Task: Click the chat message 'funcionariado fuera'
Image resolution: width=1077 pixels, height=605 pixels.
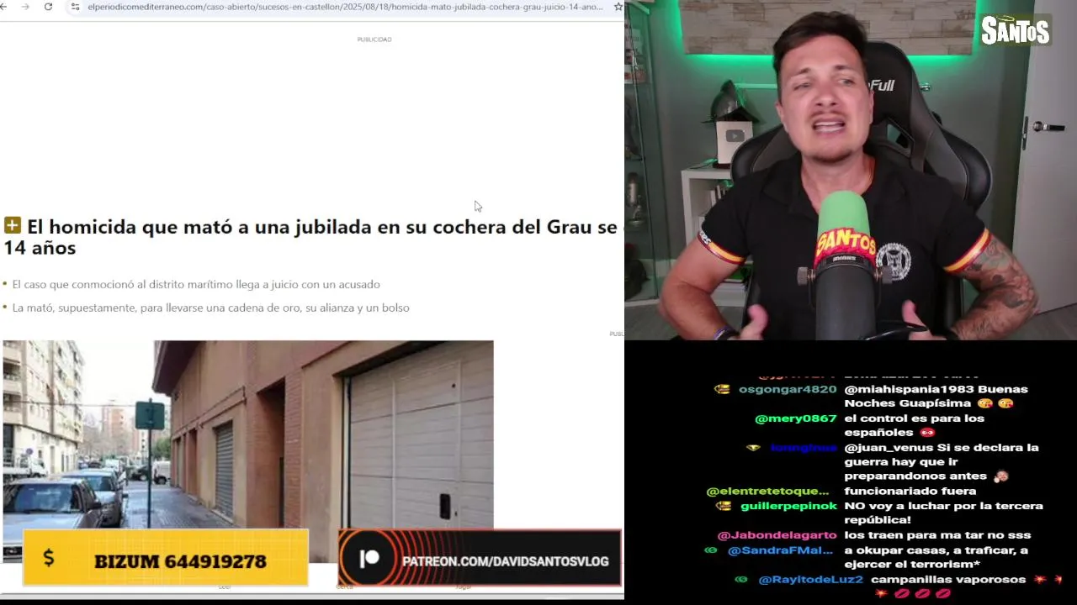Action: point(910,492)
